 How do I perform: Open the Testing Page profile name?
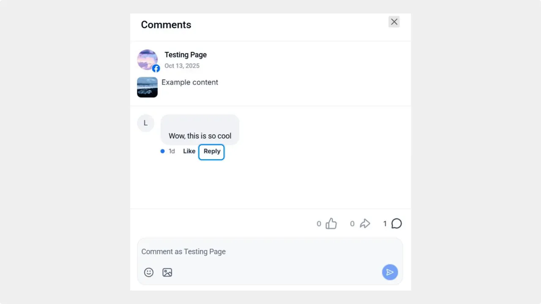186,54
